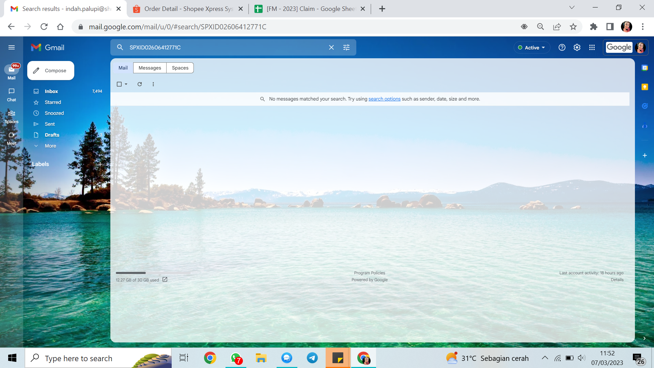
Task: Click the Windows taskbar search box
Action: tap(98, 358)
